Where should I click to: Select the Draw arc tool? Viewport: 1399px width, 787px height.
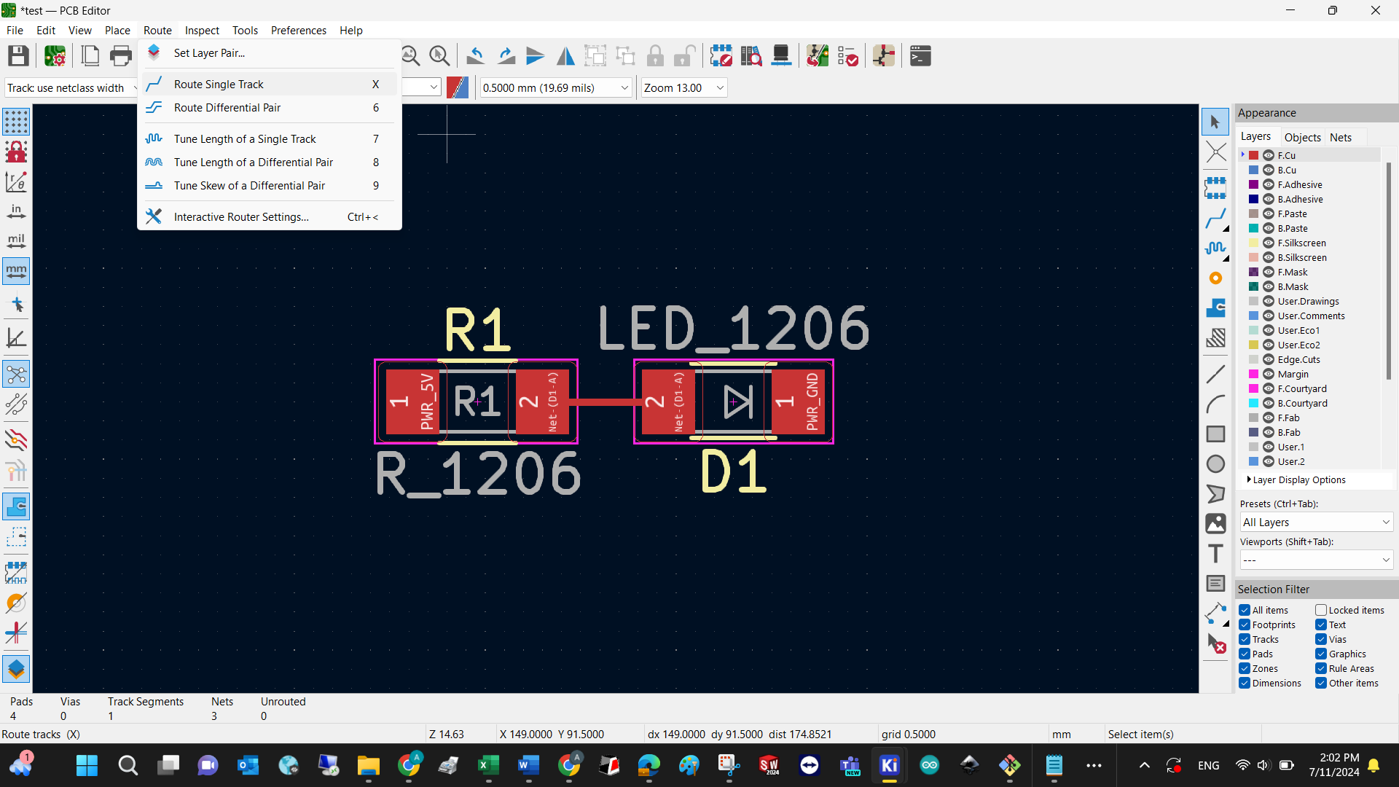pyautogui.click(x=1215, y=404)
